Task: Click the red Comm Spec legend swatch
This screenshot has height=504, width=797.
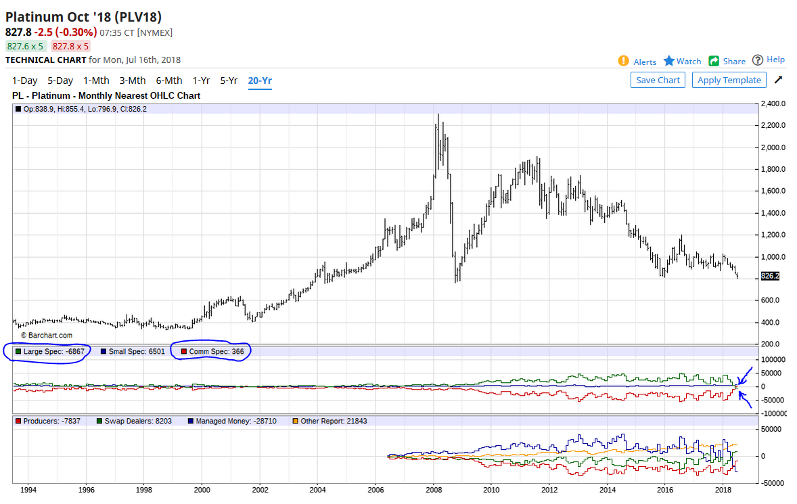Action: tap(184, 352)
